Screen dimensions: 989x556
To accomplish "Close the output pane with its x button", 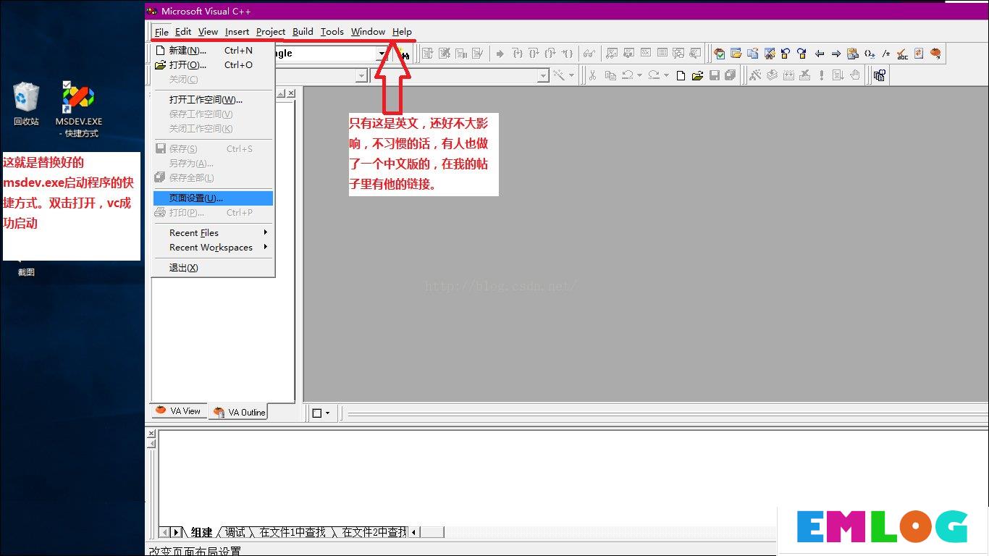I will click(x=151, y=434).
